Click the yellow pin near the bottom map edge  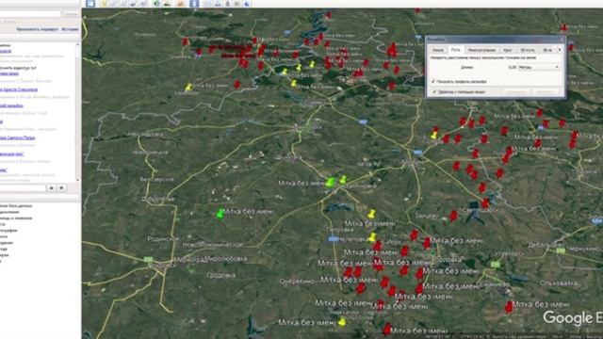tap(342, 321)
